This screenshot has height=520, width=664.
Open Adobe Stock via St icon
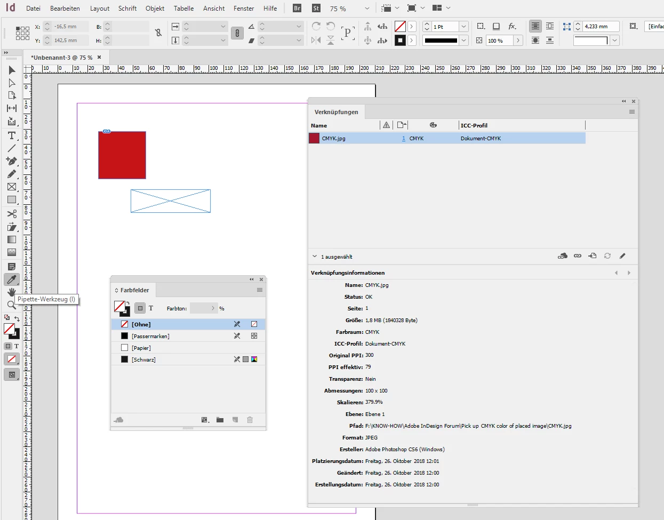(x=316, y=8)
